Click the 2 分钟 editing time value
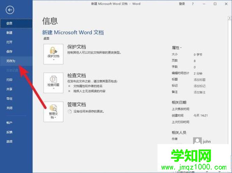The image size is (232, 173). pyautogui.click(x=198, y=74)
